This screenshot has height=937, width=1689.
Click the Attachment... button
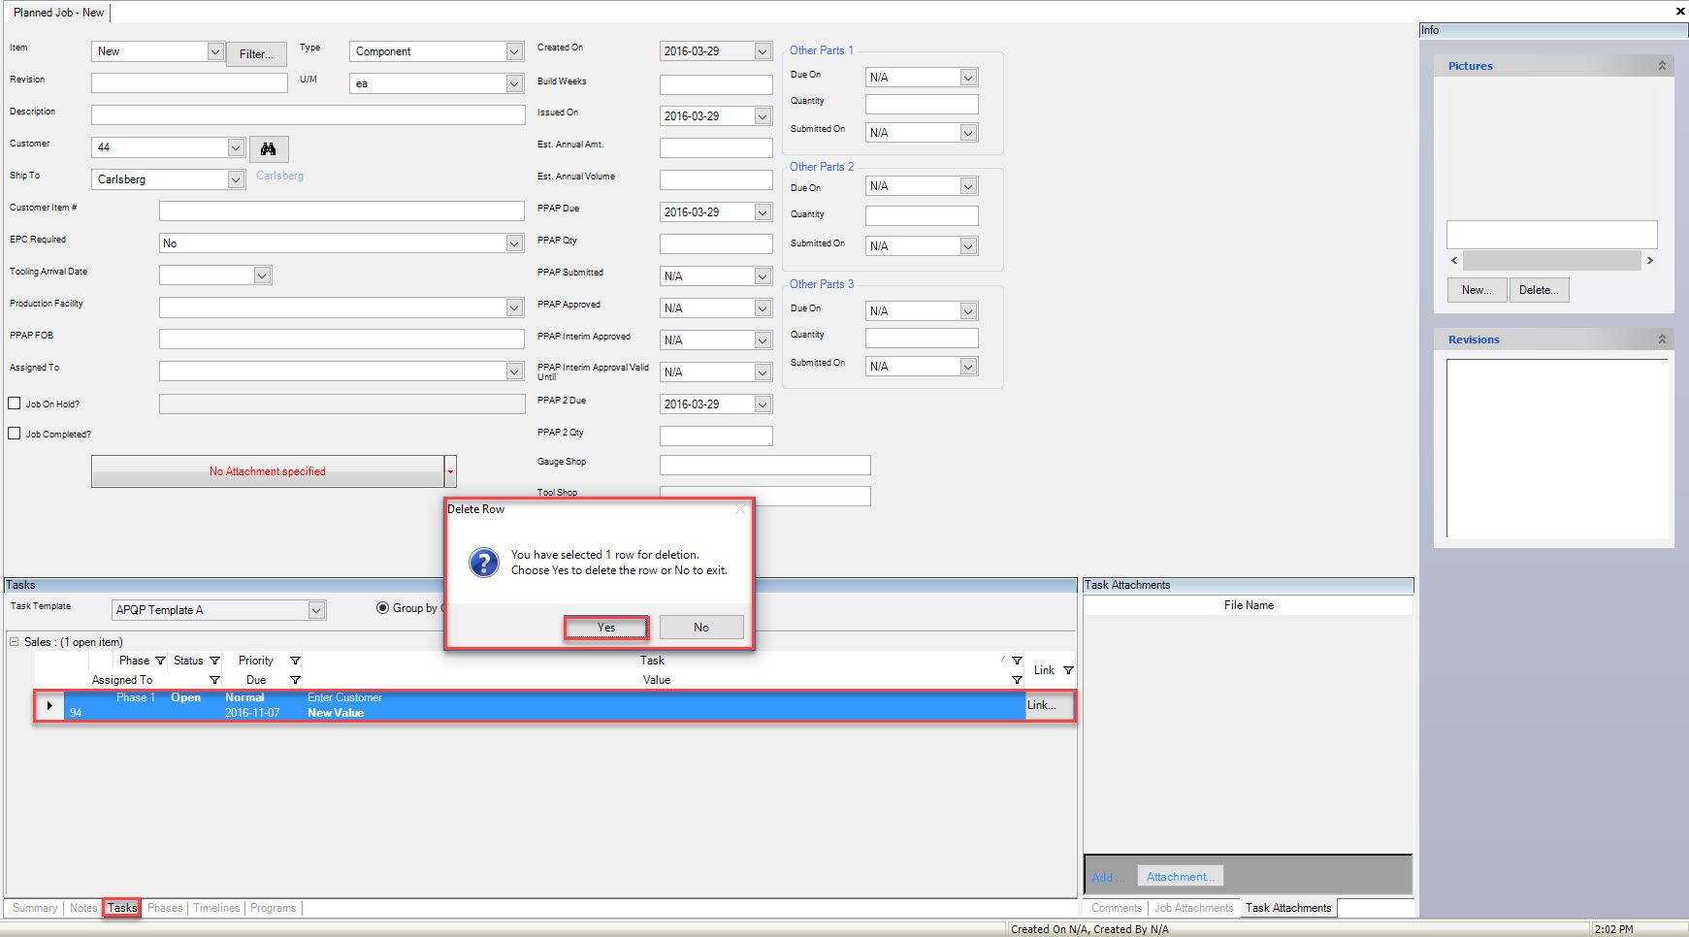(x=1181, y=877)
